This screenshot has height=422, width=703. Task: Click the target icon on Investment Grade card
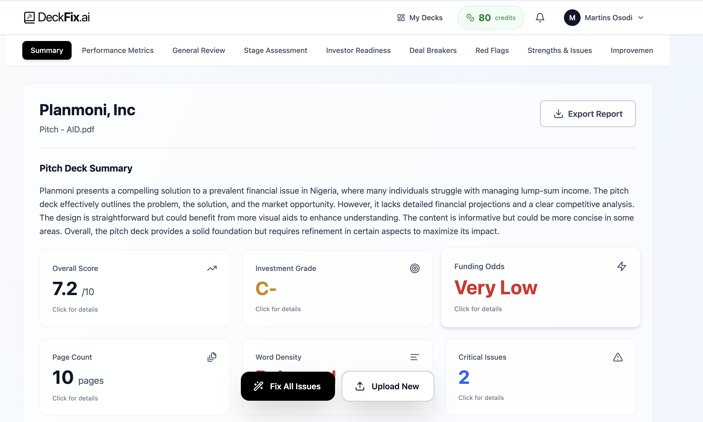[415, 268]
